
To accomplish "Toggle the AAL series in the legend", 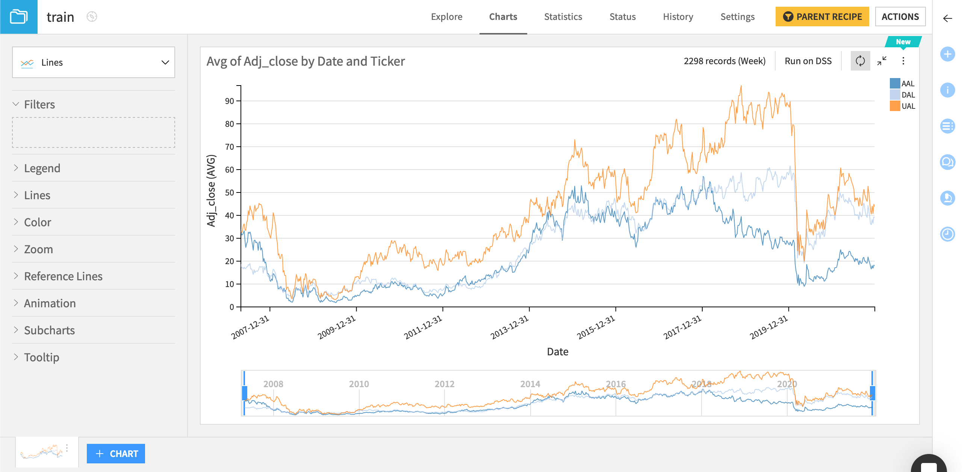I will [x=907, y=83].
